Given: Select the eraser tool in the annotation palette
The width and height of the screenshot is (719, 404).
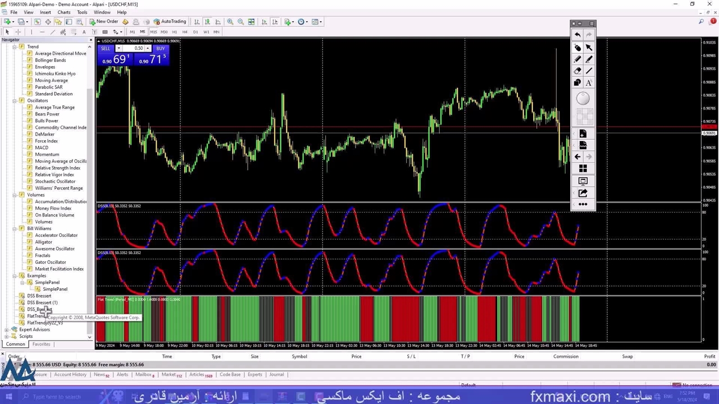Looking at the screenshot, I should tap(577, 71).
